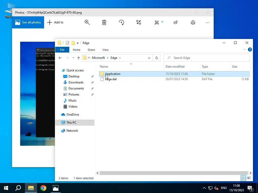Viewport: 258px width, 193px height.
Task: Show hidden breadcrumb path with double chevron
Action: pos(89,58)
